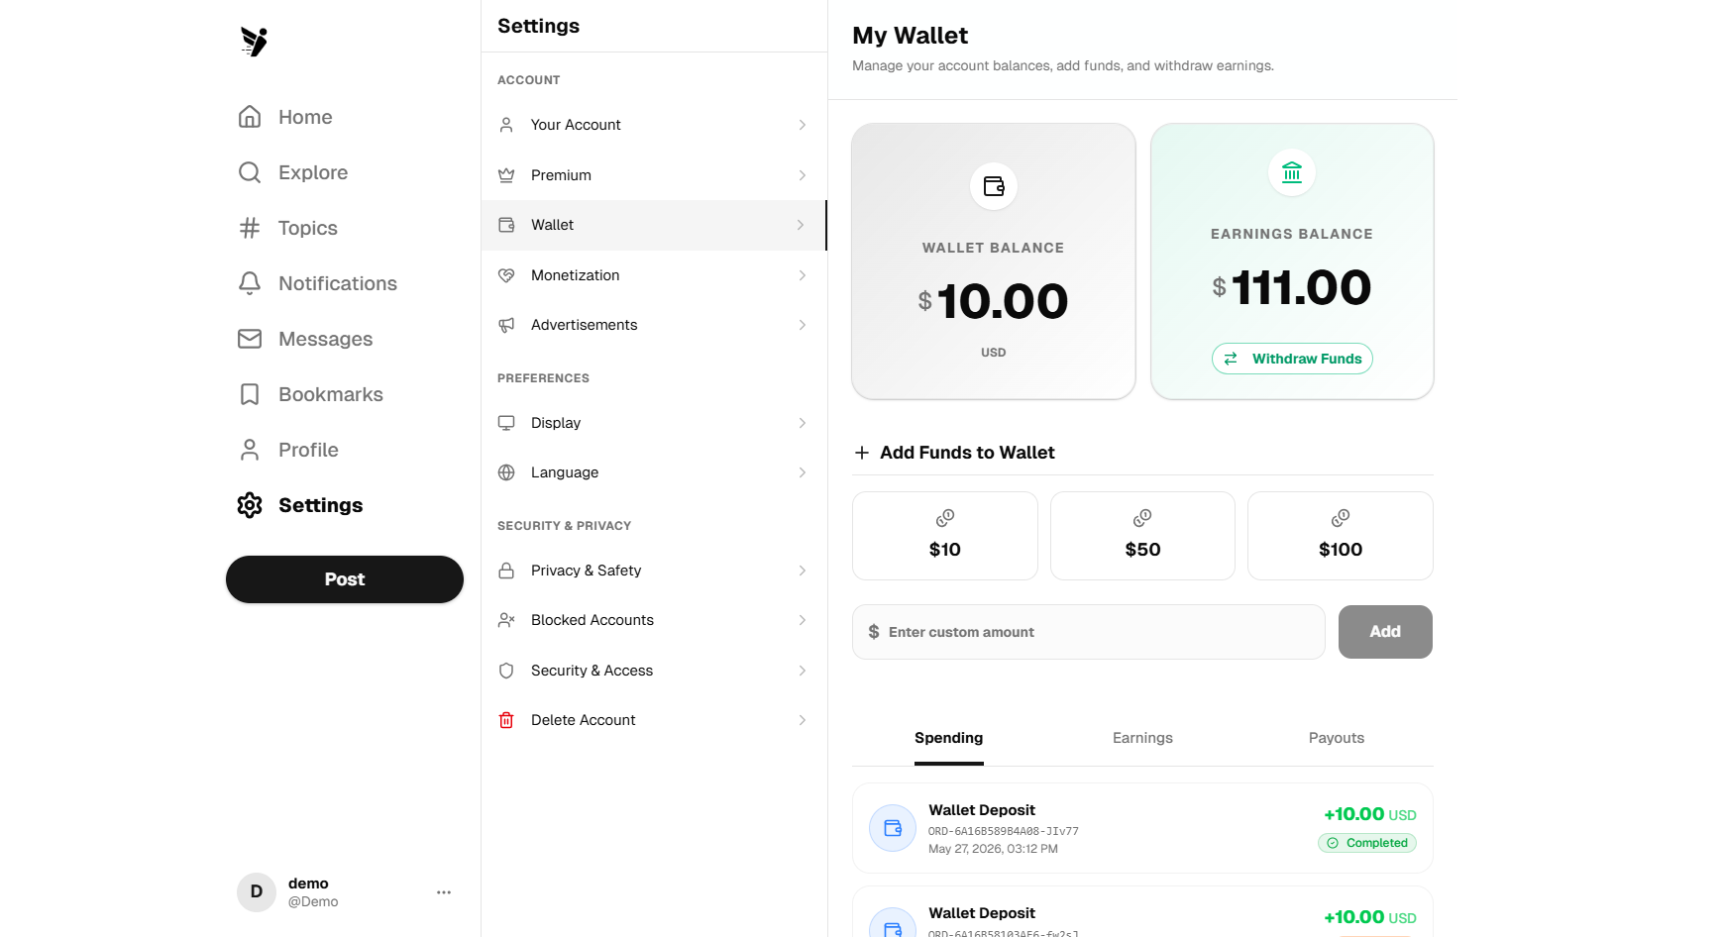Viewport: 1723px width, 937px height.
Task: Open Explore via magnifier icon
Action: click(250, 172)
